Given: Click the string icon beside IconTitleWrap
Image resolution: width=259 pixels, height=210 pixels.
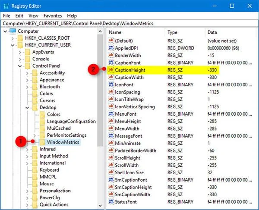Looking at the screenshot, I should coord(111,99).
